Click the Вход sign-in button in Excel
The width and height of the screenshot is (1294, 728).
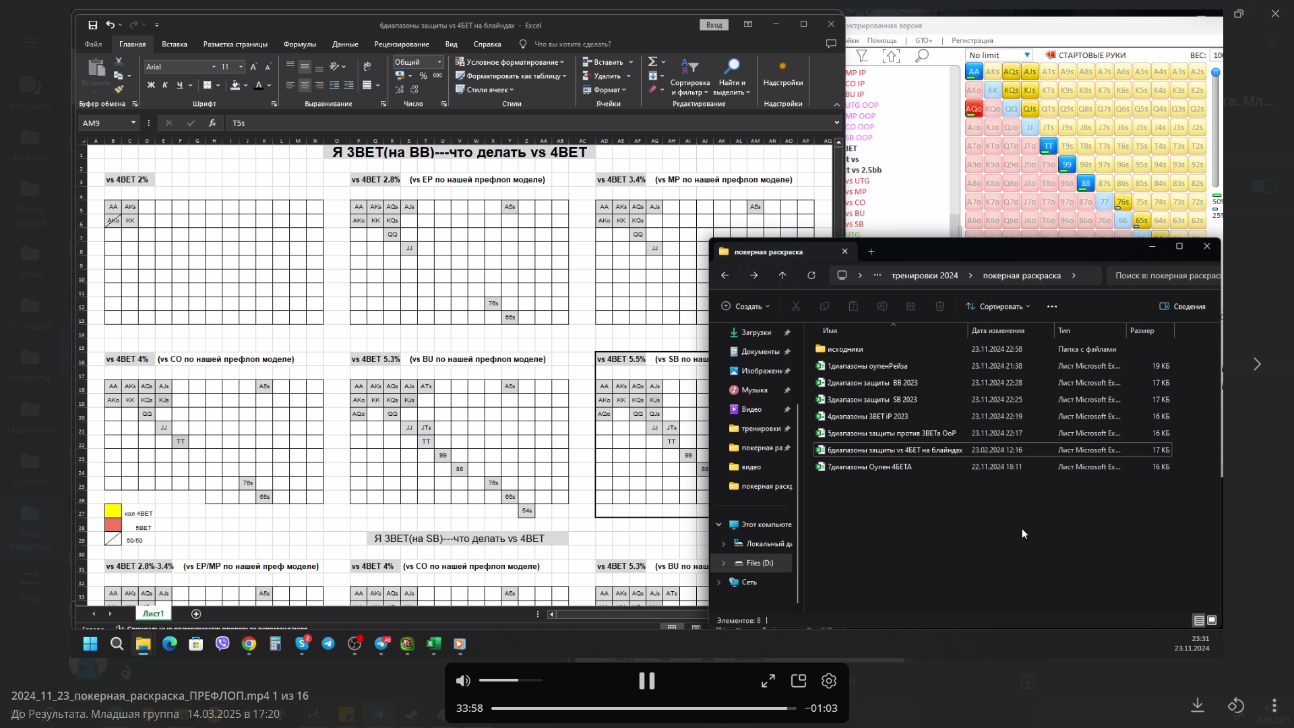[x=714, y=25]
